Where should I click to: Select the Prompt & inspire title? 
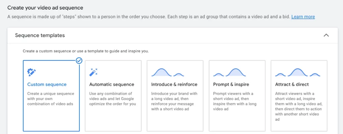tap(231, 85)
